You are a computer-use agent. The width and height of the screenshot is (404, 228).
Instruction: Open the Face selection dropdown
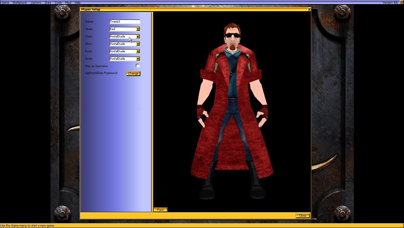(x=138, y=51)
